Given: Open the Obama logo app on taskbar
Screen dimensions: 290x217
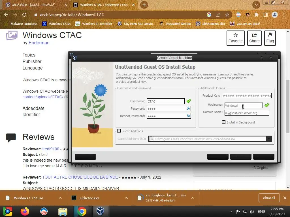Looking at the screenshot, I should 44,211.
